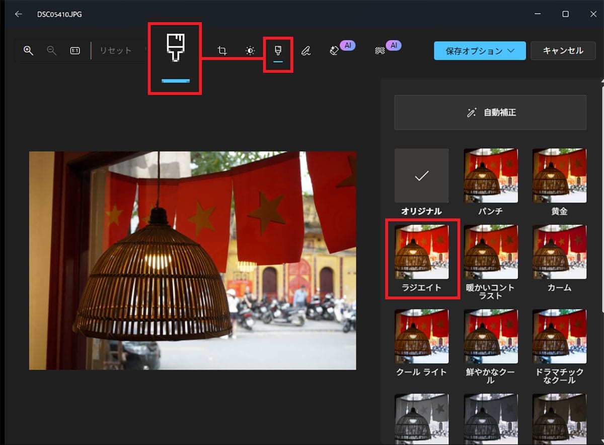Click キャンセル to discard edits
Screen dimensions: 604x445
point(563,50)
